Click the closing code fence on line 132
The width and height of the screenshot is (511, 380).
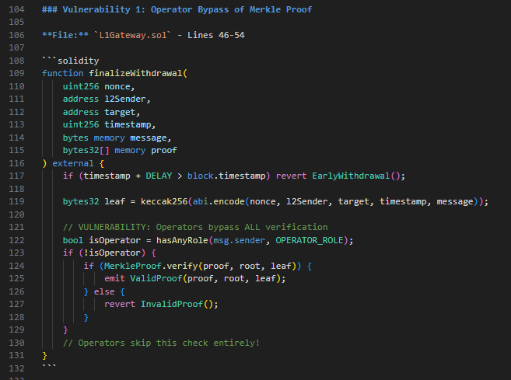click(49, 367)
